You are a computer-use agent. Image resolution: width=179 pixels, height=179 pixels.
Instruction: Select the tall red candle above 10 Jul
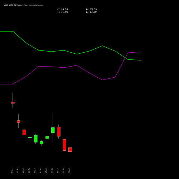(64, 145)
